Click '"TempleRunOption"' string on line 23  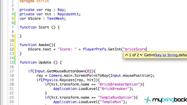tap(116, 97)
